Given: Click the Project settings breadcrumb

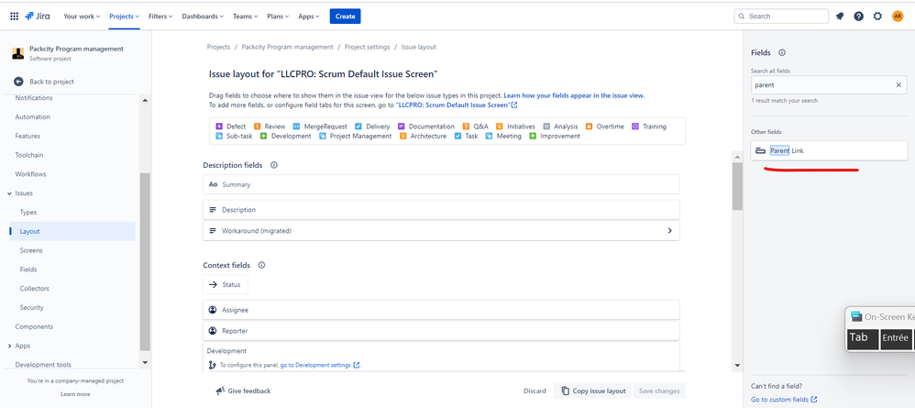Looking at the screenshot, I should click(367, 47).
